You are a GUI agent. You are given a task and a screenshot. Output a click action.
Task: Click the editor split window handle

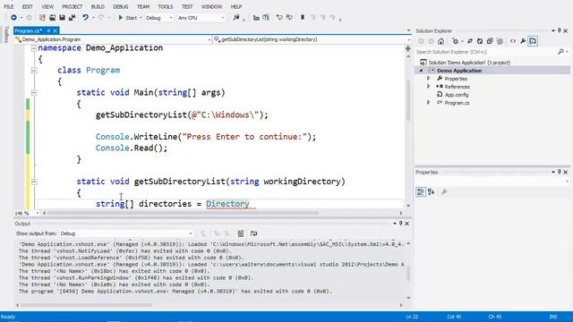(x=408, y=48)
